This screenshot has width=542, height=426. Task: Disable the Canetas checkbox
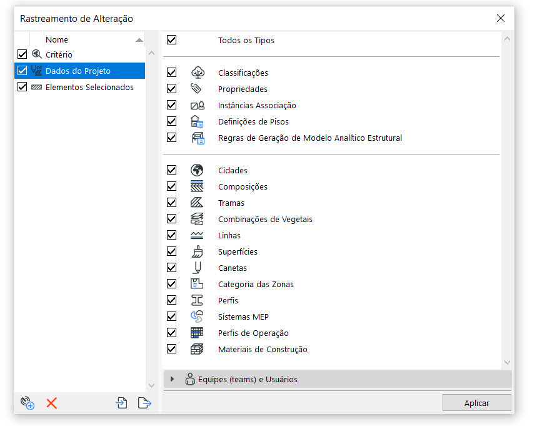pos(172,268)
